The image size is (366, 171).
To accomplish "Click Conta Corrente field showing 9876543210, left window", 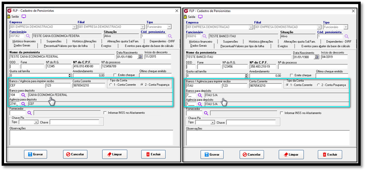I will [x=89, y=85].
